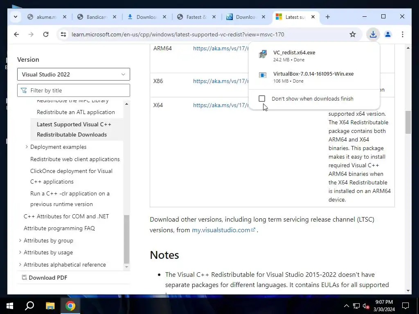This screenshot has height=314, width=419.
Task: Open the Visual Studio 2022 version dropdown
Action: (x=74, y=74)
